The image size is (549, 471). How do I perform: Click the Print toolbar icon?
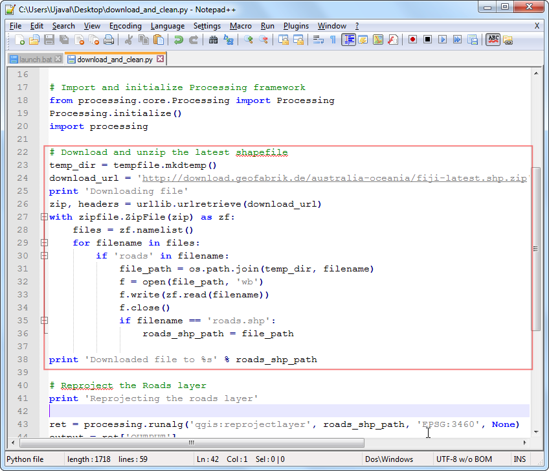pyautogui.click(x=109, y=40)
